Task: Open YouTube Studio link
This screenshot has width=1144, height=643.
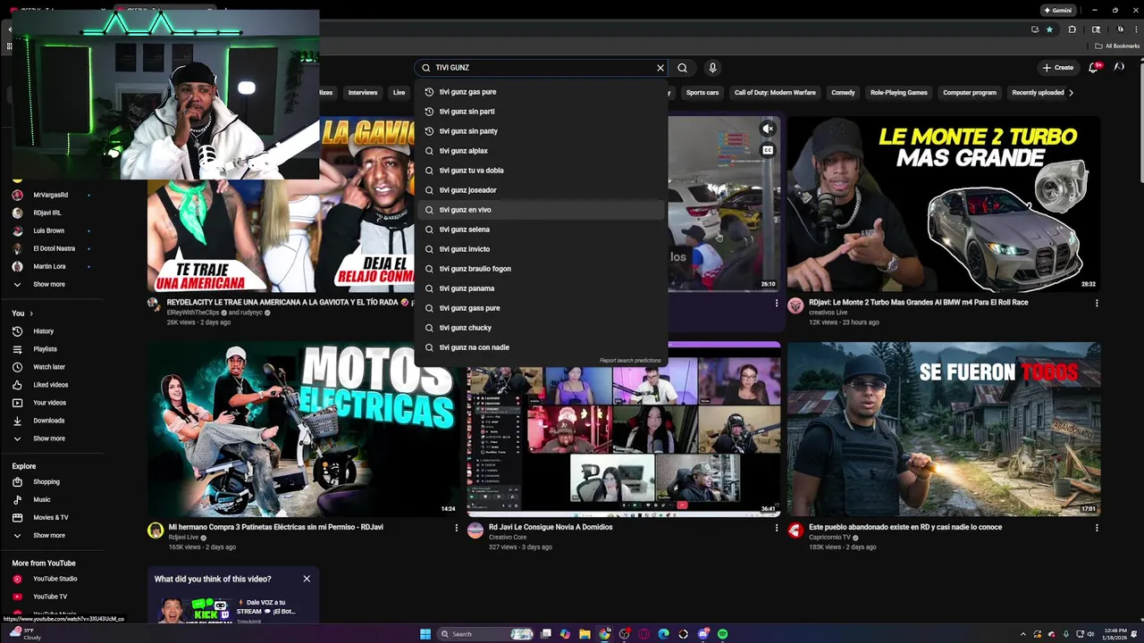Action: [x=55, y=579]
